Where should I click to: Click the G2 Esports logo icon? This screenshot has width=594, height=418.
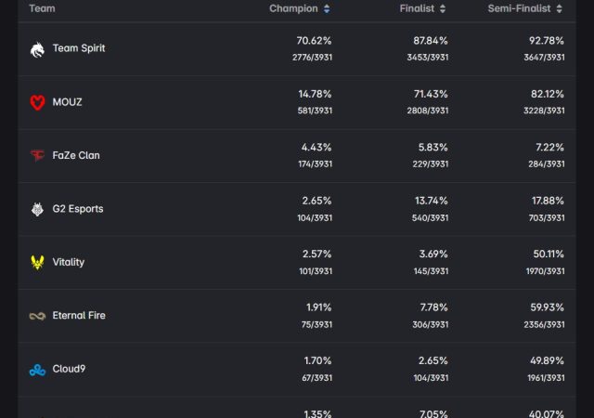[x=37, y=209]
